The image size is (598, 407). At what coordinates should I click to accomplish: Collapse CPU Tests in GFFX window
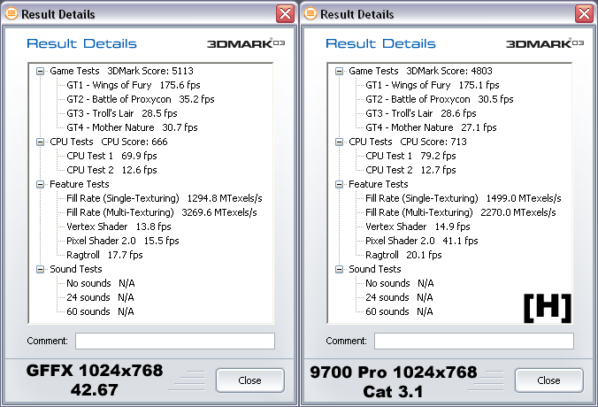tap(40, 142)
